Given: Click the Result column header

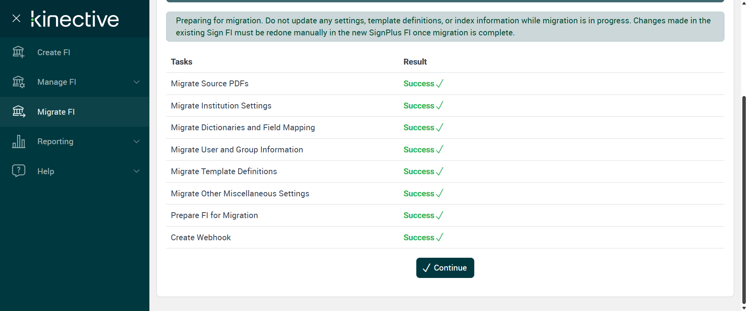Looking at the screenshot, I should [415, 62].
